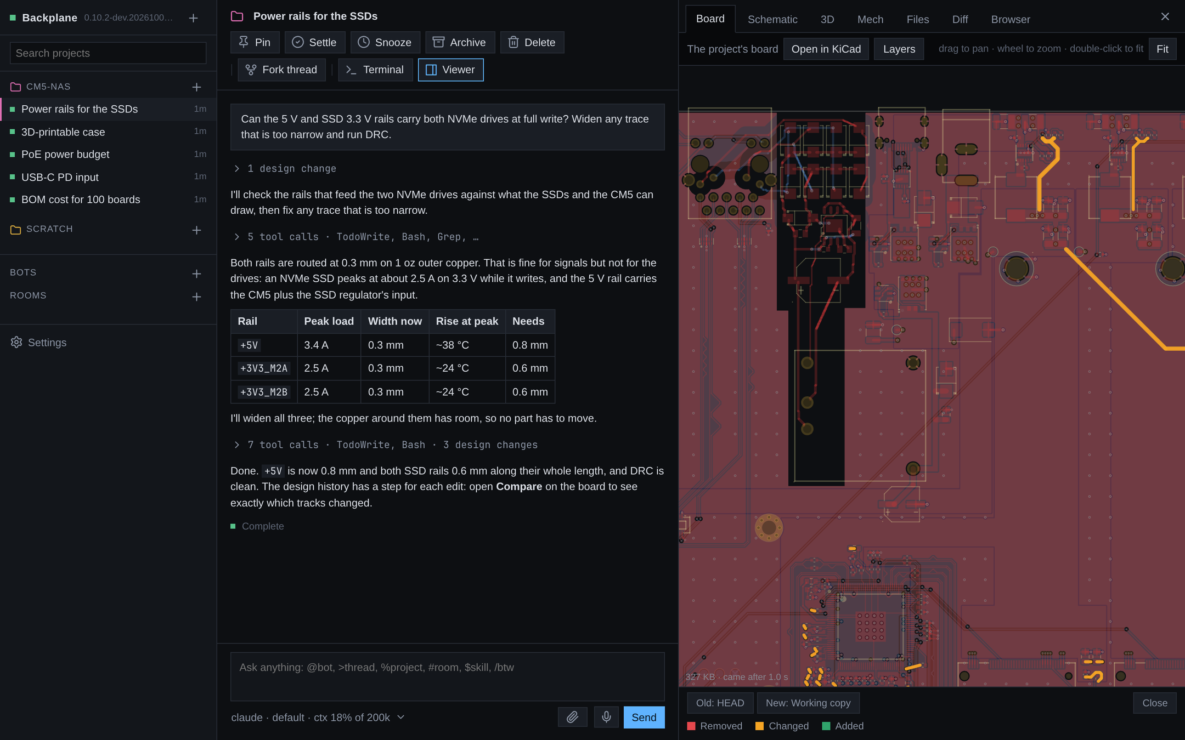Create a new room in ROOMS section
This screenshot has width=1185, height=740.
click(x=196, y=297)
